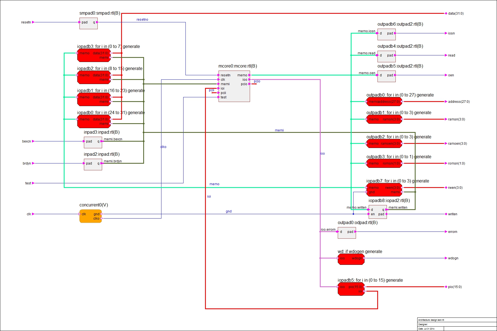Select the iopadb8:iopad2:rtl(B) writen pad
497x331 pixels.
[377, 212]
